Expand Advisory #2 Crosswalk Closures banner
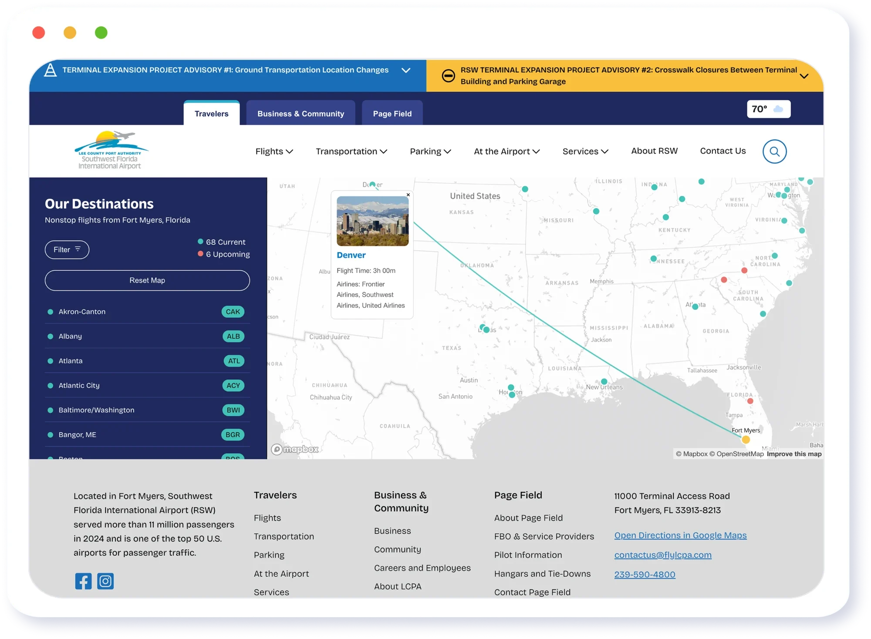 point(625,76)
